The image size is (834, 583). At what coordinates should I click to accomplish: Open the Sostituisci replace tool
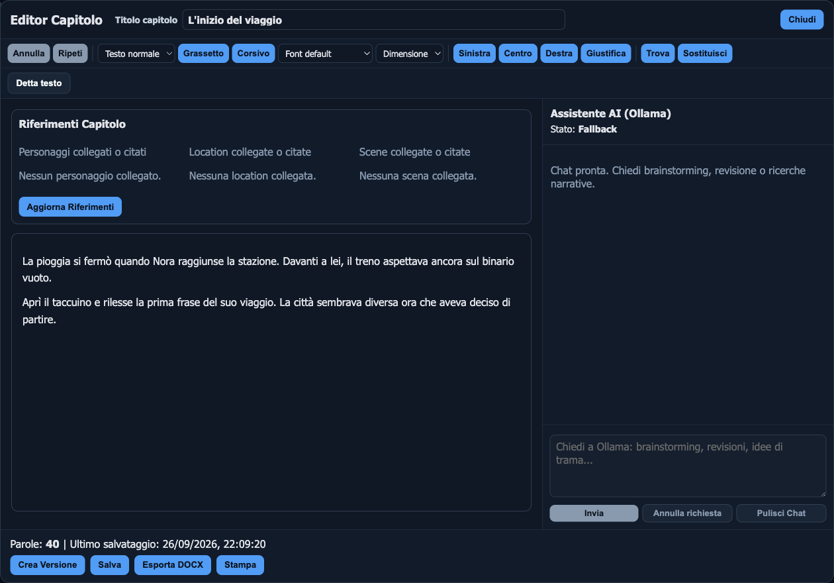coord(705,54)
